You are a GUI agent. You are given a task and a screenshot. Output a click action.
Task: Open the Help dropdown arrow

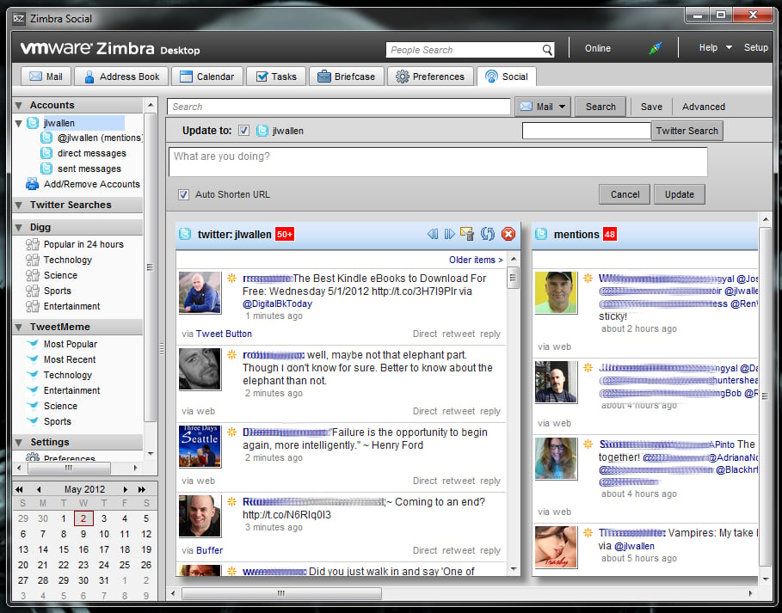(729, 48)
